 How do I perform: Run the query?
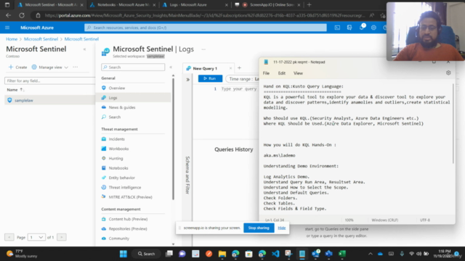210,79
